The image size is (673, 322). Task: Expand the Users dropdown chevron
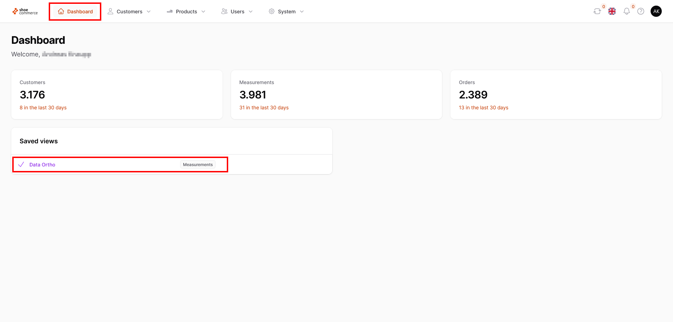pyautogui.click(x=251, y=12)
